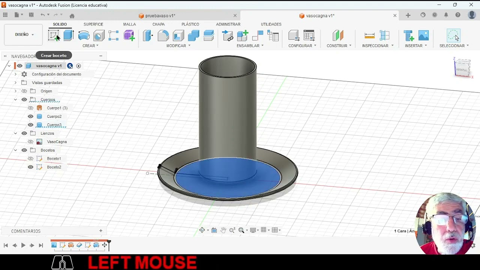
Task: Hide the Cuerpo2 body
Action: point(31,116)
